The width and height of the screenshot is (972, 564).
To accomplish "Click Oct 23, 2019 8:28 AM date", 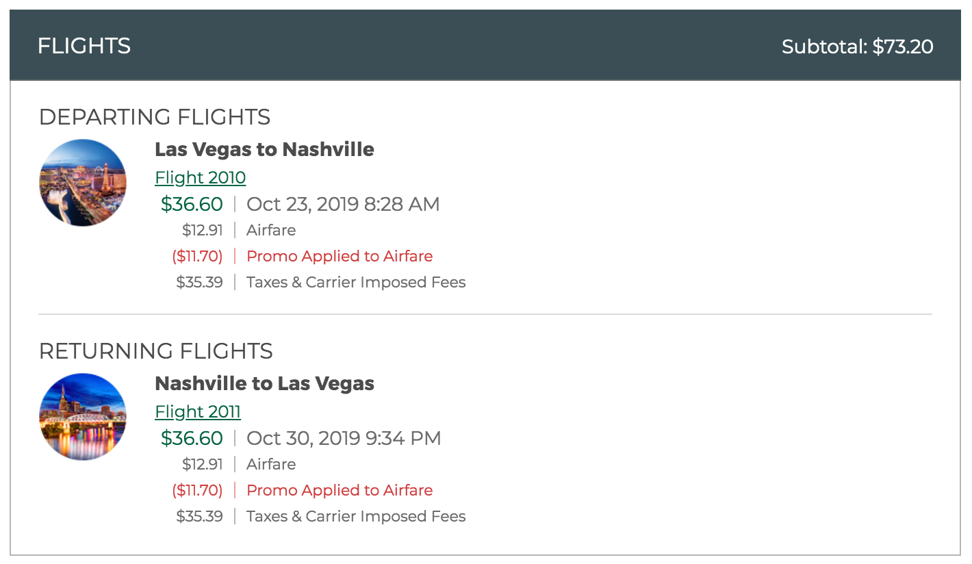I will (x=343, y=204).
